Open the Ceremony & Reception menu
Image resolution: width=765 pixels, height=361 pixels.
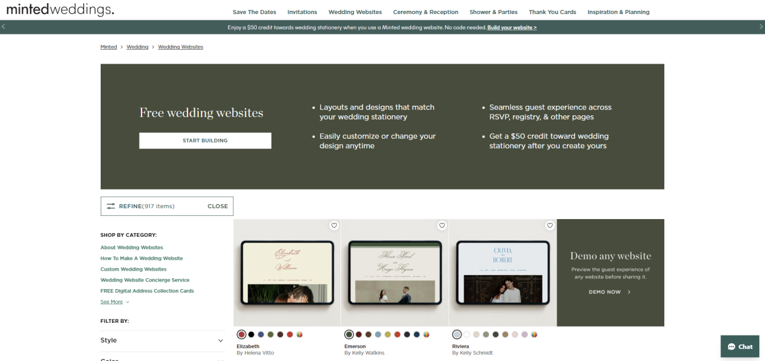425,12
